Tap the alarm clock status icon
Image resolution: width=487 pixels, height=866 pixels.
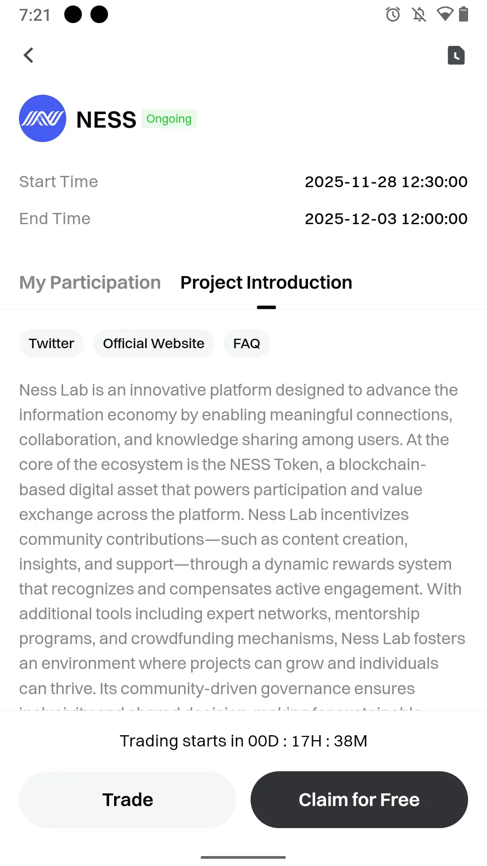393,14
